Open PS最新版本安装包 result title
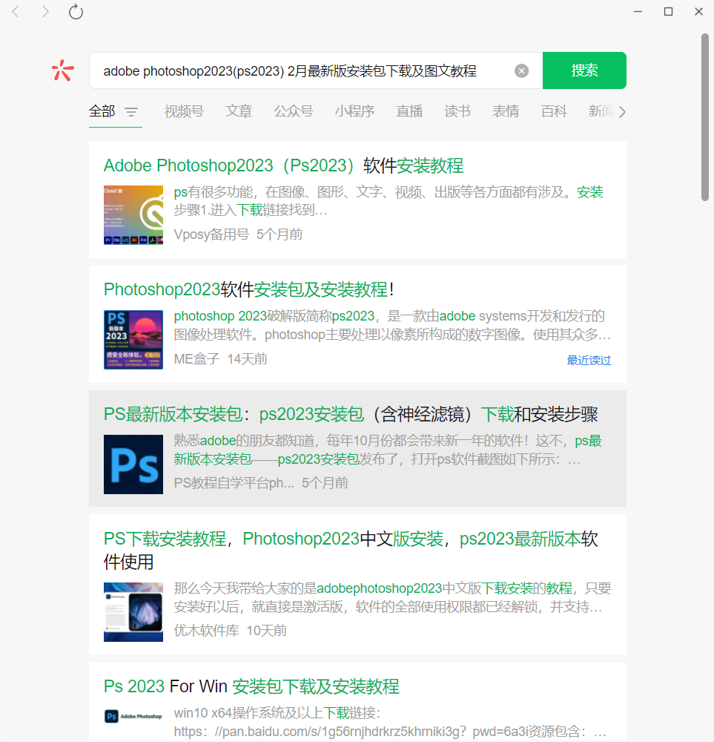 pos(351,414)
